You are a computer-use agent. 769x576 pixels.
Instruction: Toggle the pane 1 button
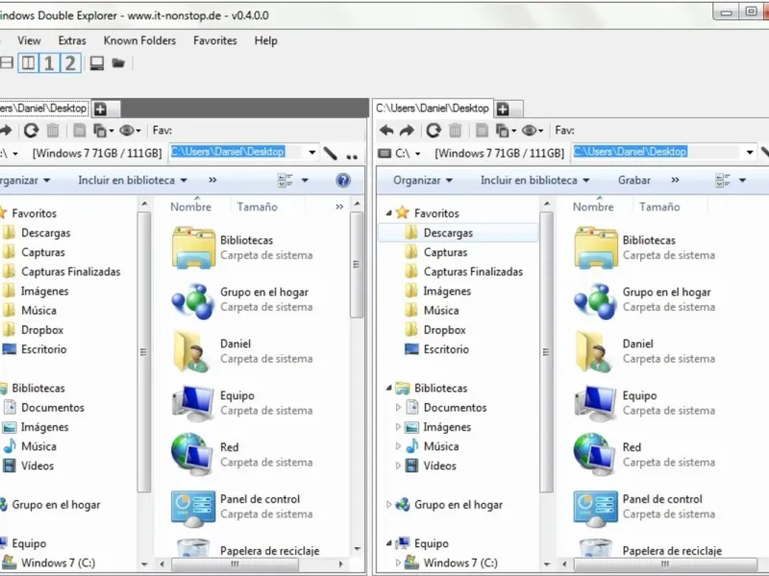(x=49, y=63)
